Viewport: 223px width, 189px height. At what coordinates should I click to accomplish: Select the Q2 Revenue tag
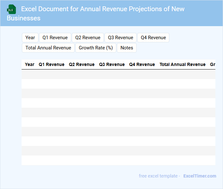(x=88, y=38)
